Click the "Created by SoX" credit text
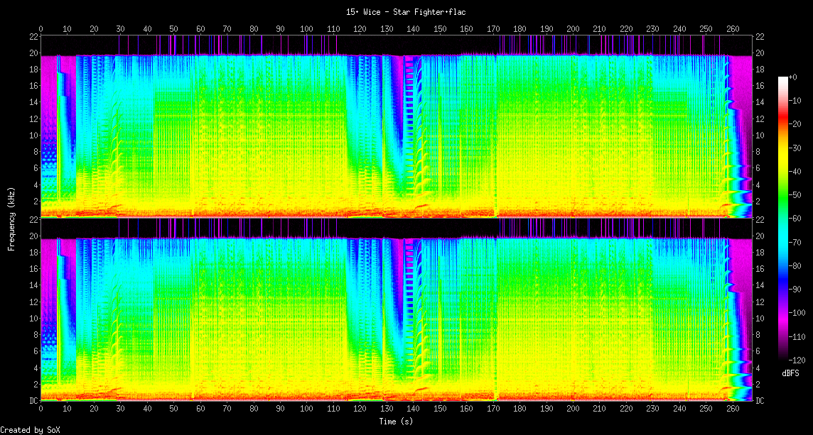Screen dimensions: 813x435 click(x=30, y=430)
